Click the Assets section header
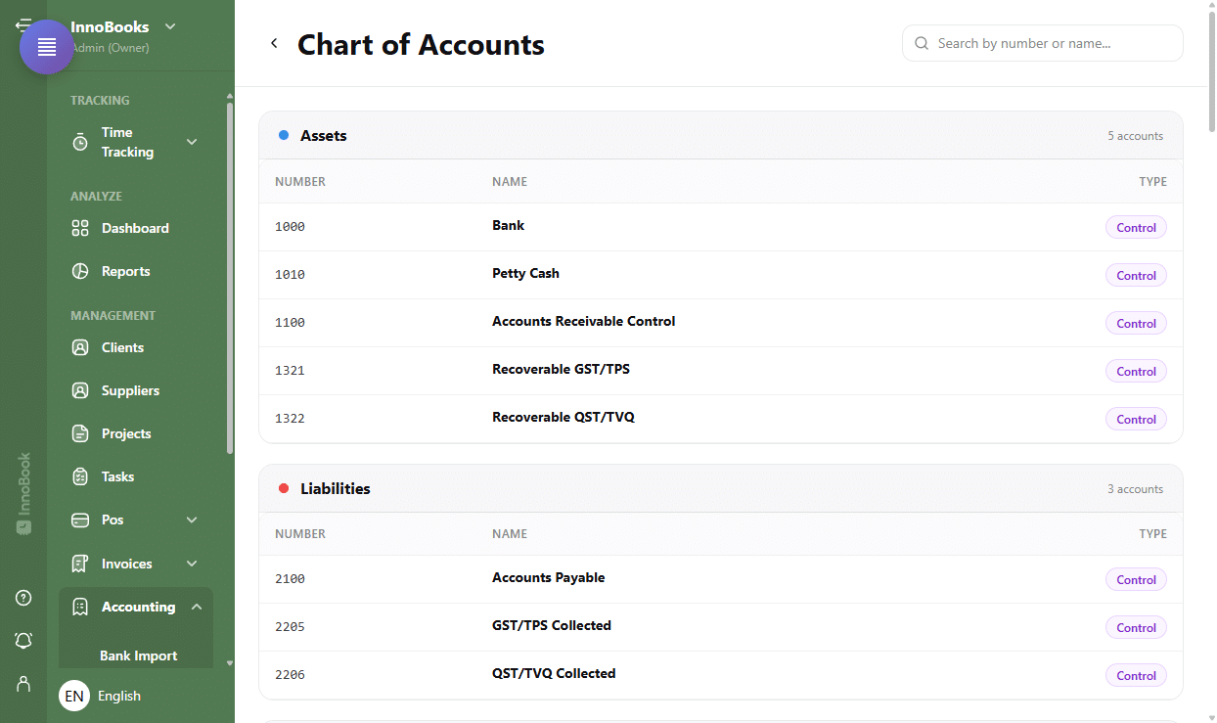The image size is (1217, 723). (720, 135)
